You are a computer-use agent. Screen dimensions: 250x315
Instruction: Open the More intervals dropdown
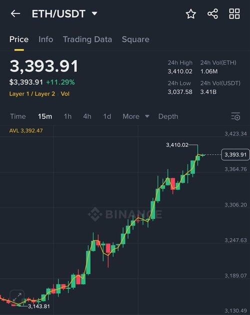tap(136, 116)
